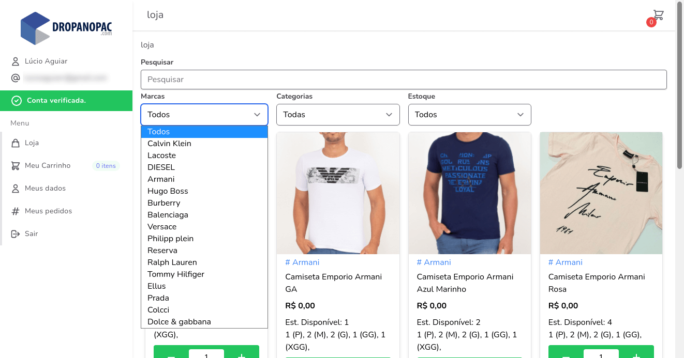Viewport: 684px width, 358px height.
Task: Click 'Est. Disponível: 2' stock text
Action: pos(449,322)
